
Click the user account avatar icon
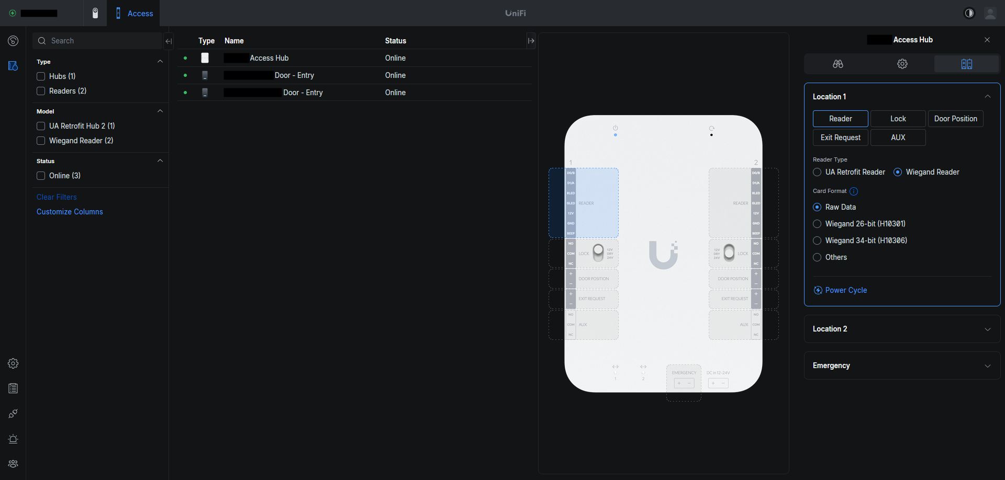[990, 14]
